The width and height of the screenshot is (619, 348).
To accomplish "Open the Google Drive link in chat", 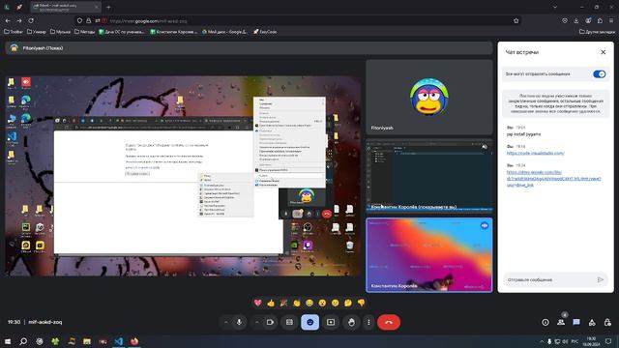I will pyautogui.click(x=553, y=178).
